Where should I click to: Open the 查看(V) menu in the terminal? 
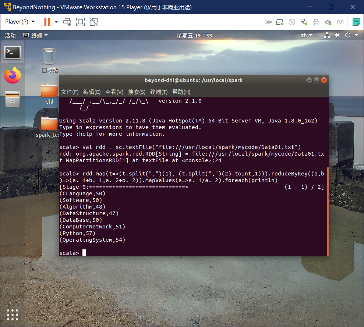114,92
